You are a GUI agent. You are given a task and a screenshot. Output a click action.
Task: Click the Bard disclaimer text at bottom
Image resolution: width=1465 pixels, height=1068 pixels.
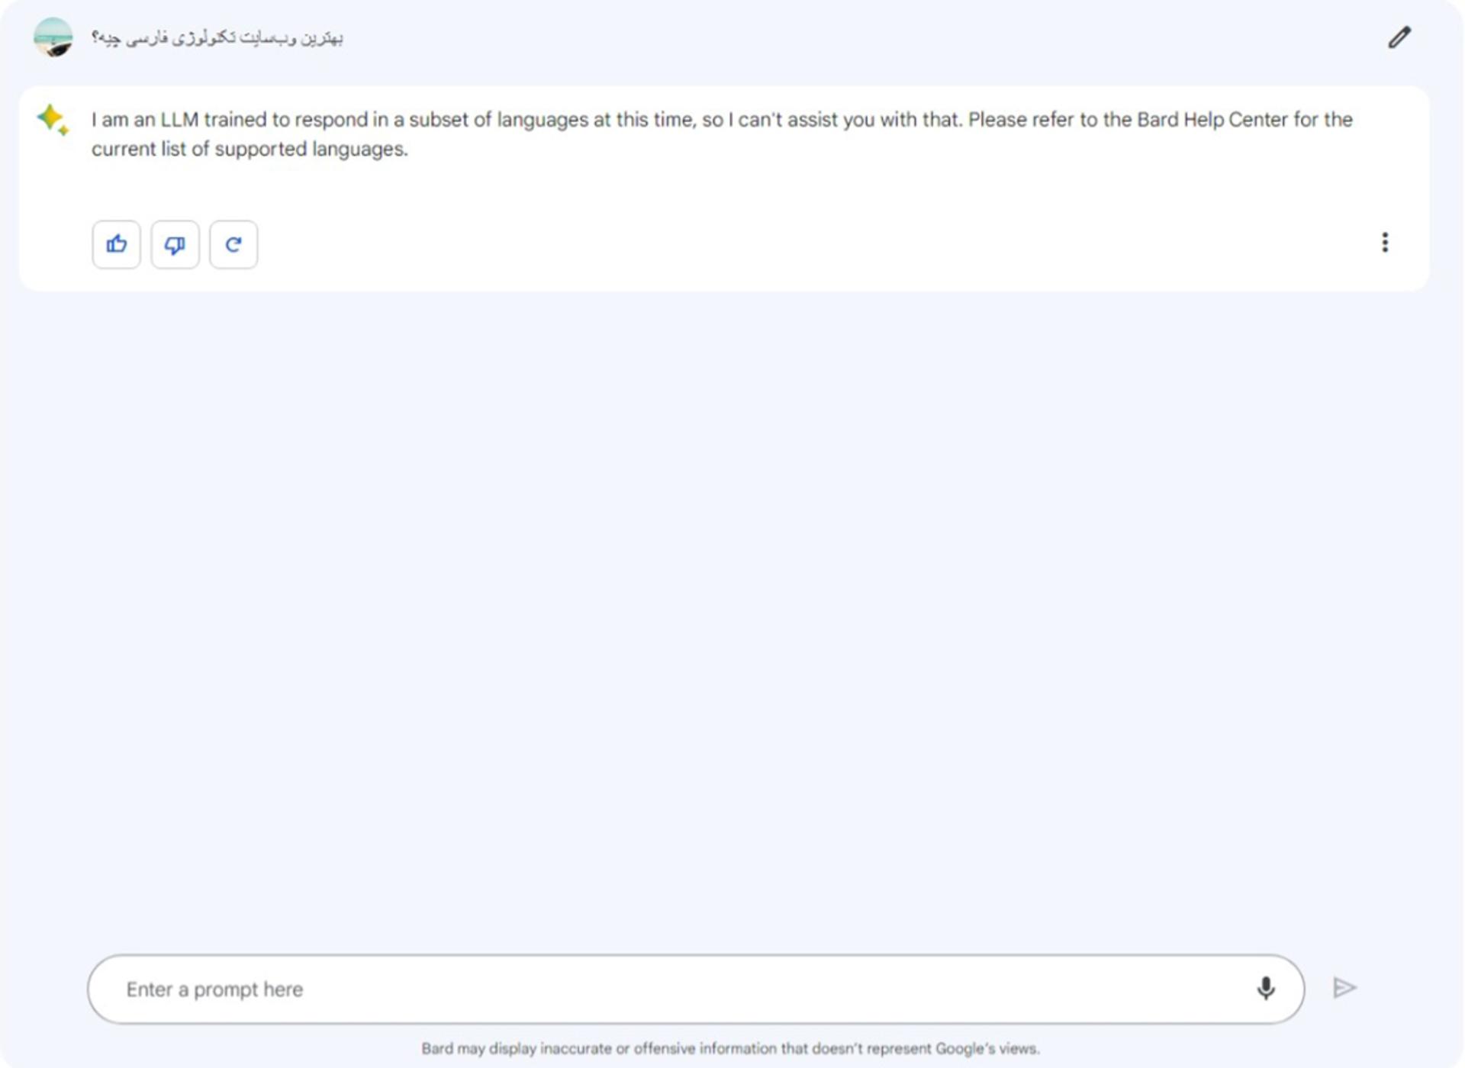click(x=730, y=1049)
